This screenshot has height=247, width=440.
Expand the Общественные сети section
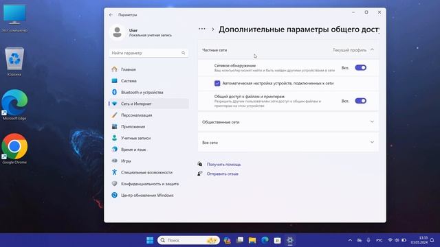[288, 122]
